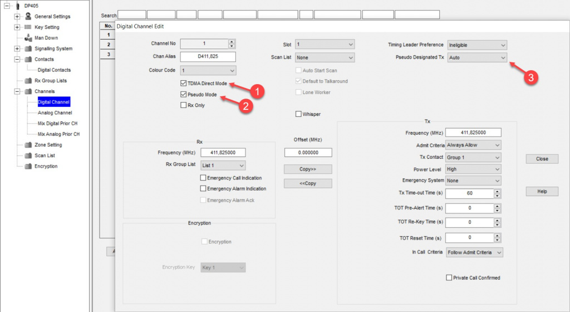Click the Zone Setting folder icon
This screenshot has height=312, width=570.
(28, 145)
